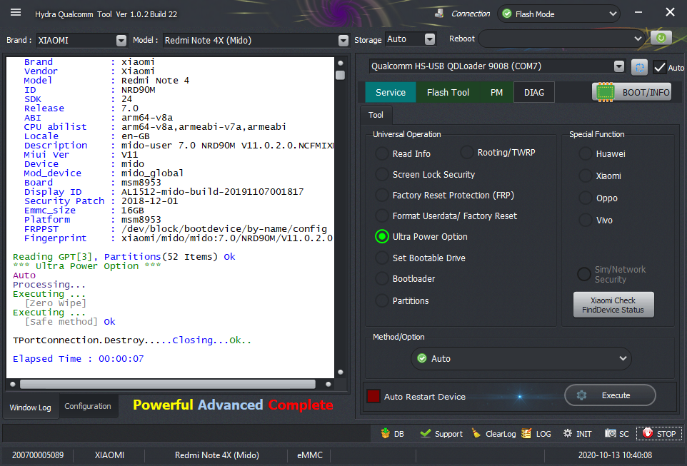Select Screen Lock Security option
Screen dimensions: 687x466
click(x=382, y=174)
